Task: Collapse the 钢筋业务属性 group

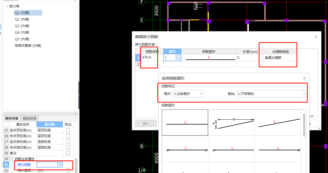Action: pyautogui.click(x=12, y=159)
